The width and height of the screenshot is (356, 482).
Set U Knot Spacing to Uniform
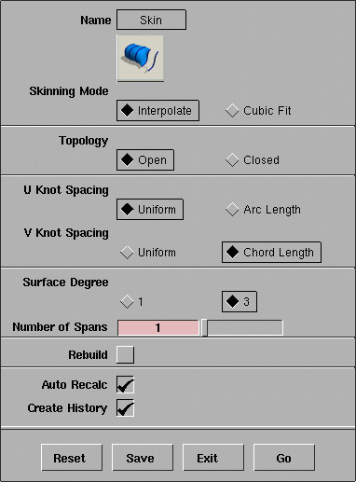[x=150, y=210]
